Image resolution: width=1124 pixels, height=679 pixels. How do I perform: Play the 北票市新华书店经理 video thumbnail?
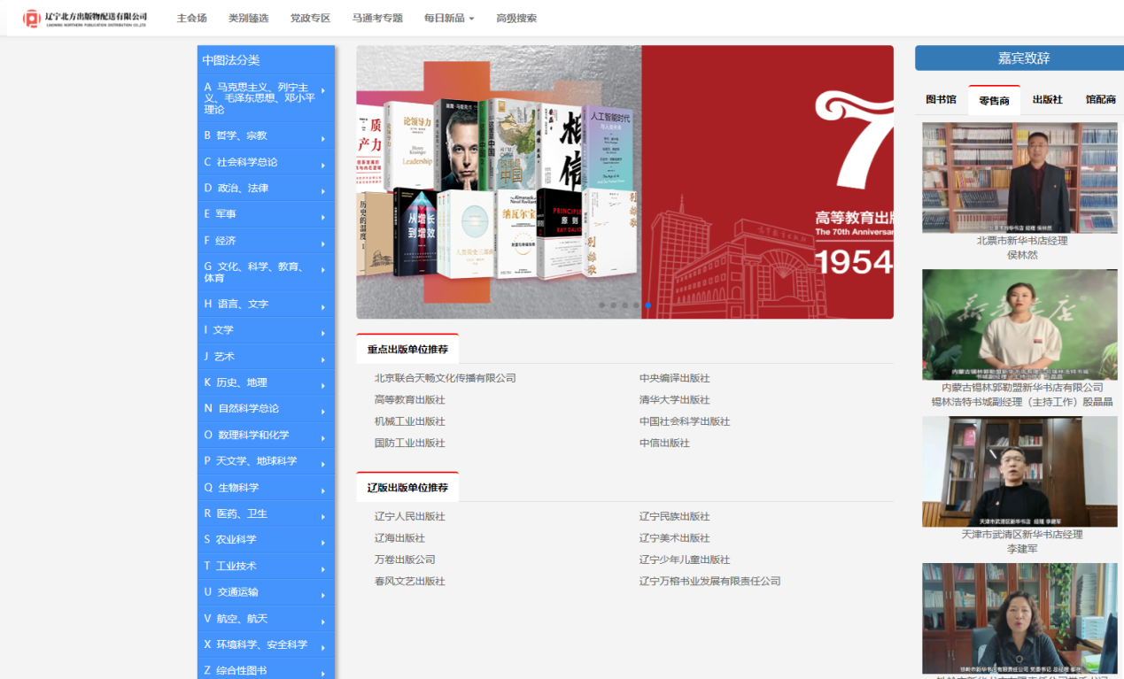tap(1019, 178)
